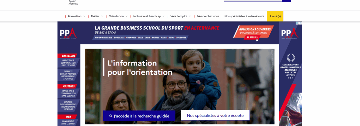Click the En savoir + ad button
Viewport: 360px width, 126px height.
[252, 37]
